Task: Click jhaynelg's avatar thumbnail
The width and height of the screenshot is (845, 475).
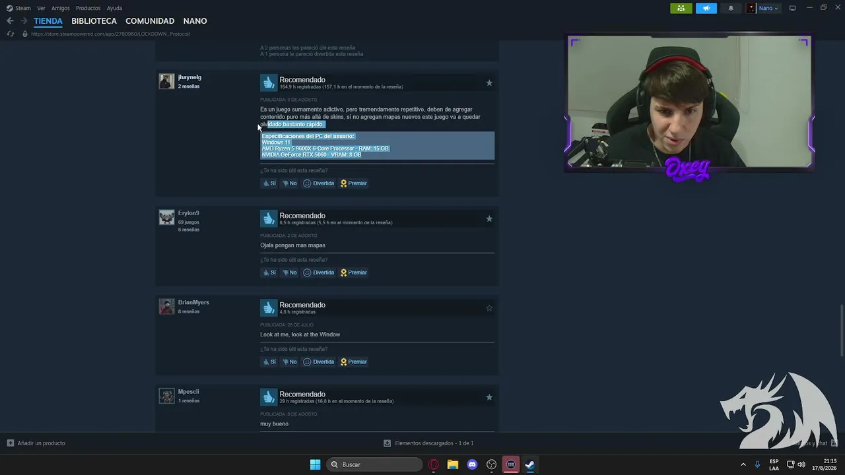Action: tap(166, 81)
